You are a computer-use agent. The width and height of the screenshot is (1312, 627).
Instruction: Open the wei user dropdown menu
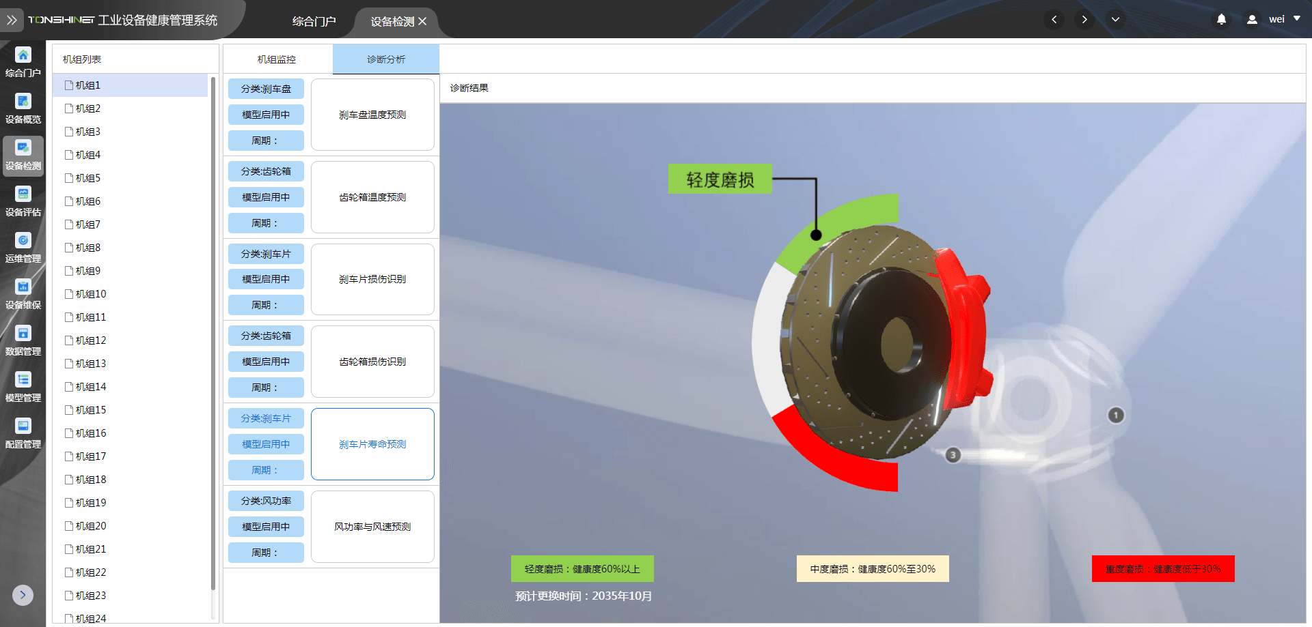point(1276,20)
